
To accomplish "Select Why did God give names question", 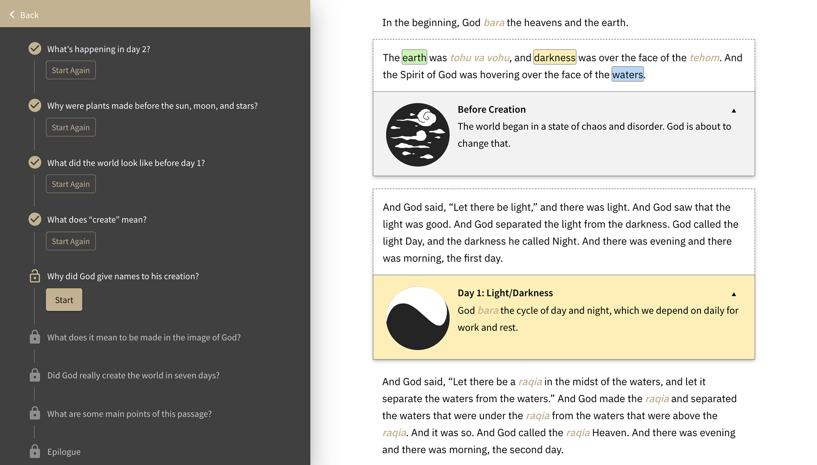I will 123,276.
